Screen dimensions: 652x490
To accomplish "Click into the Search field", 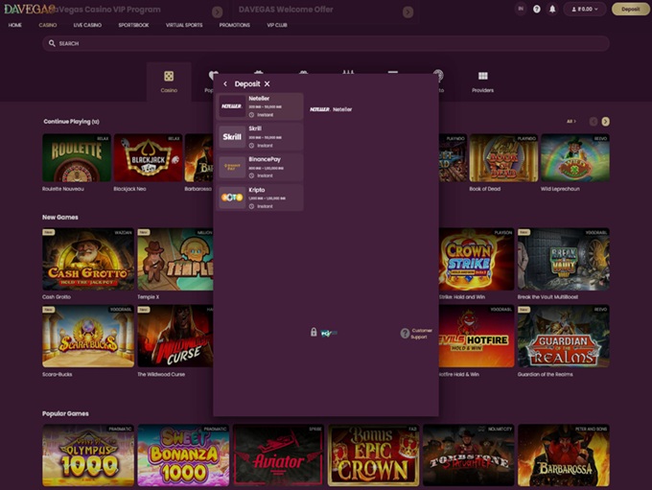I will tap(326, 43).
